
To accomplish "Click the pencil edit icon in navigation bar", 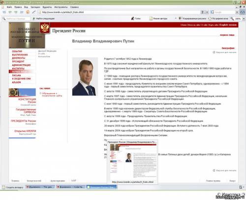I will pyautogui.click(x=33, y=12).
